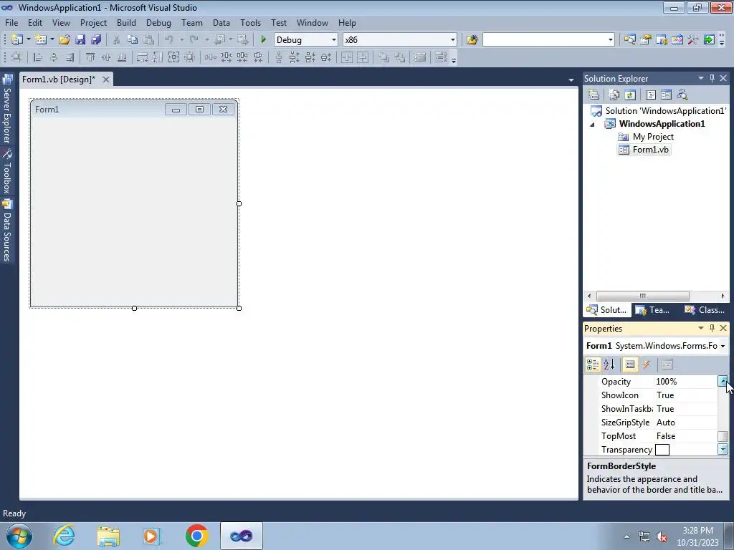This screenshot has height=550, width=734.
Task: Click the TransparencyKey color swatch
Action: [662, 450]
